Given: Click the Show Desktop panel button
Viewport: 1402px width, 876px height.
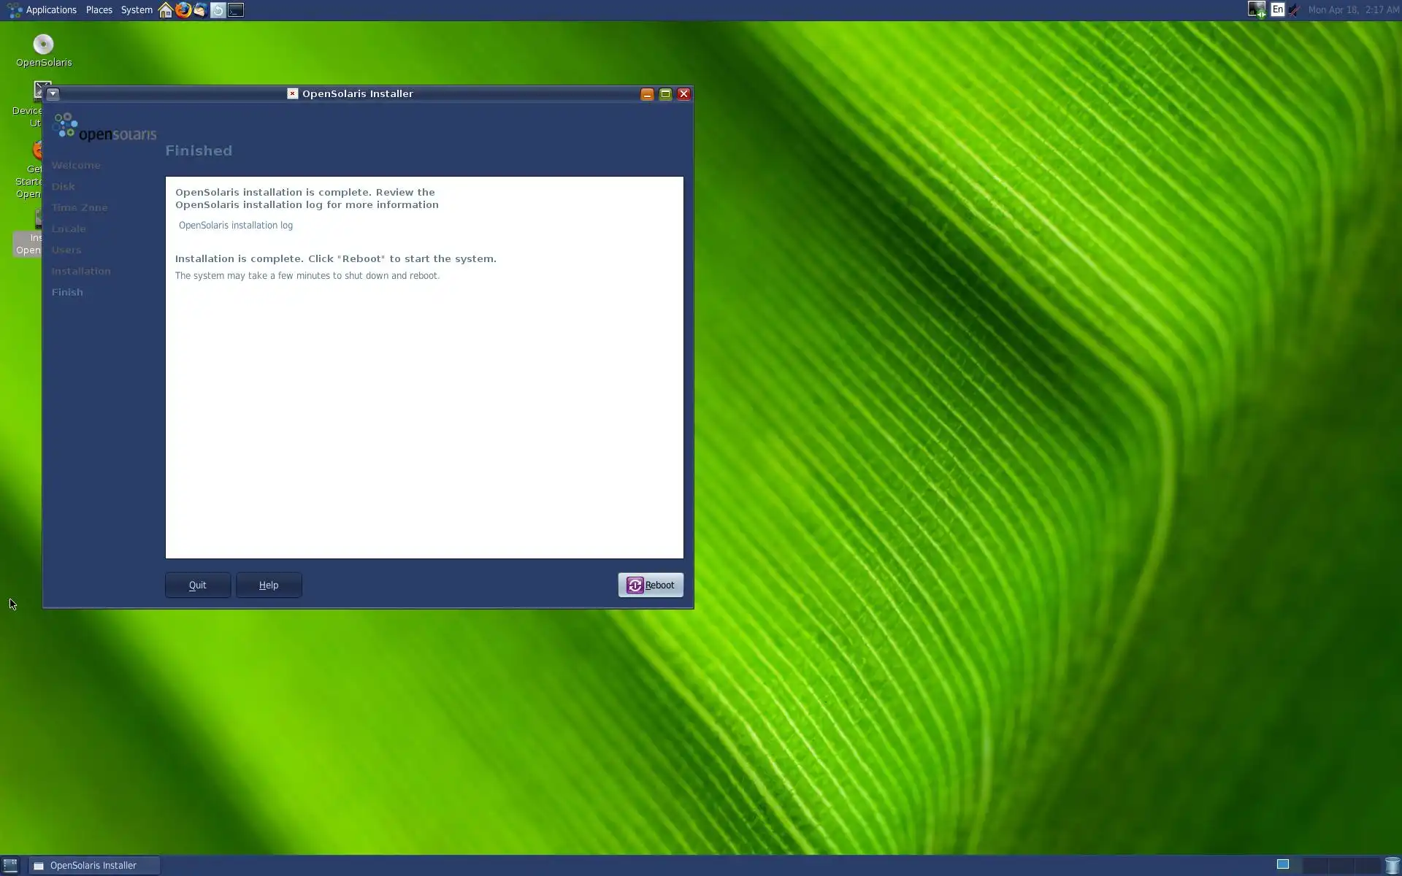Looking at the screenshot, I should [x=10, y=865].
